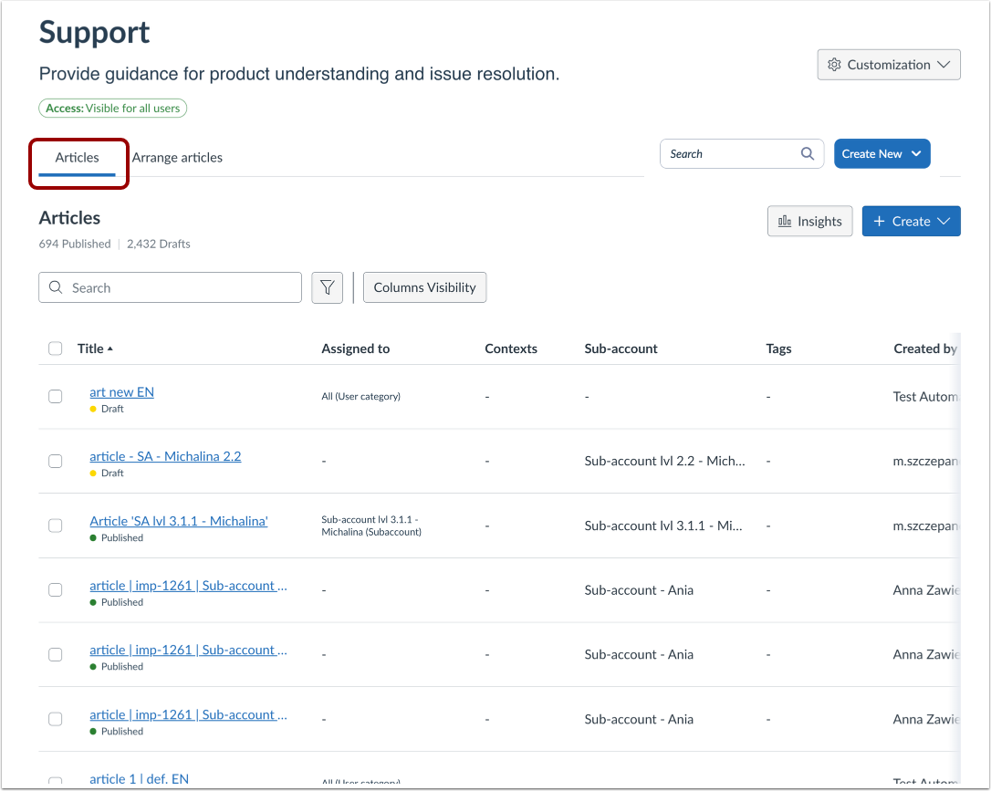
Task: Check the checkbox next to 'art new EN'
Action: click(55, 396)
